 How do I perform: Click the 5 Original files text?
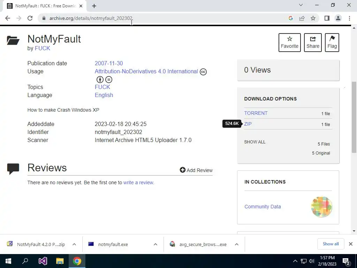click(321, 153)
